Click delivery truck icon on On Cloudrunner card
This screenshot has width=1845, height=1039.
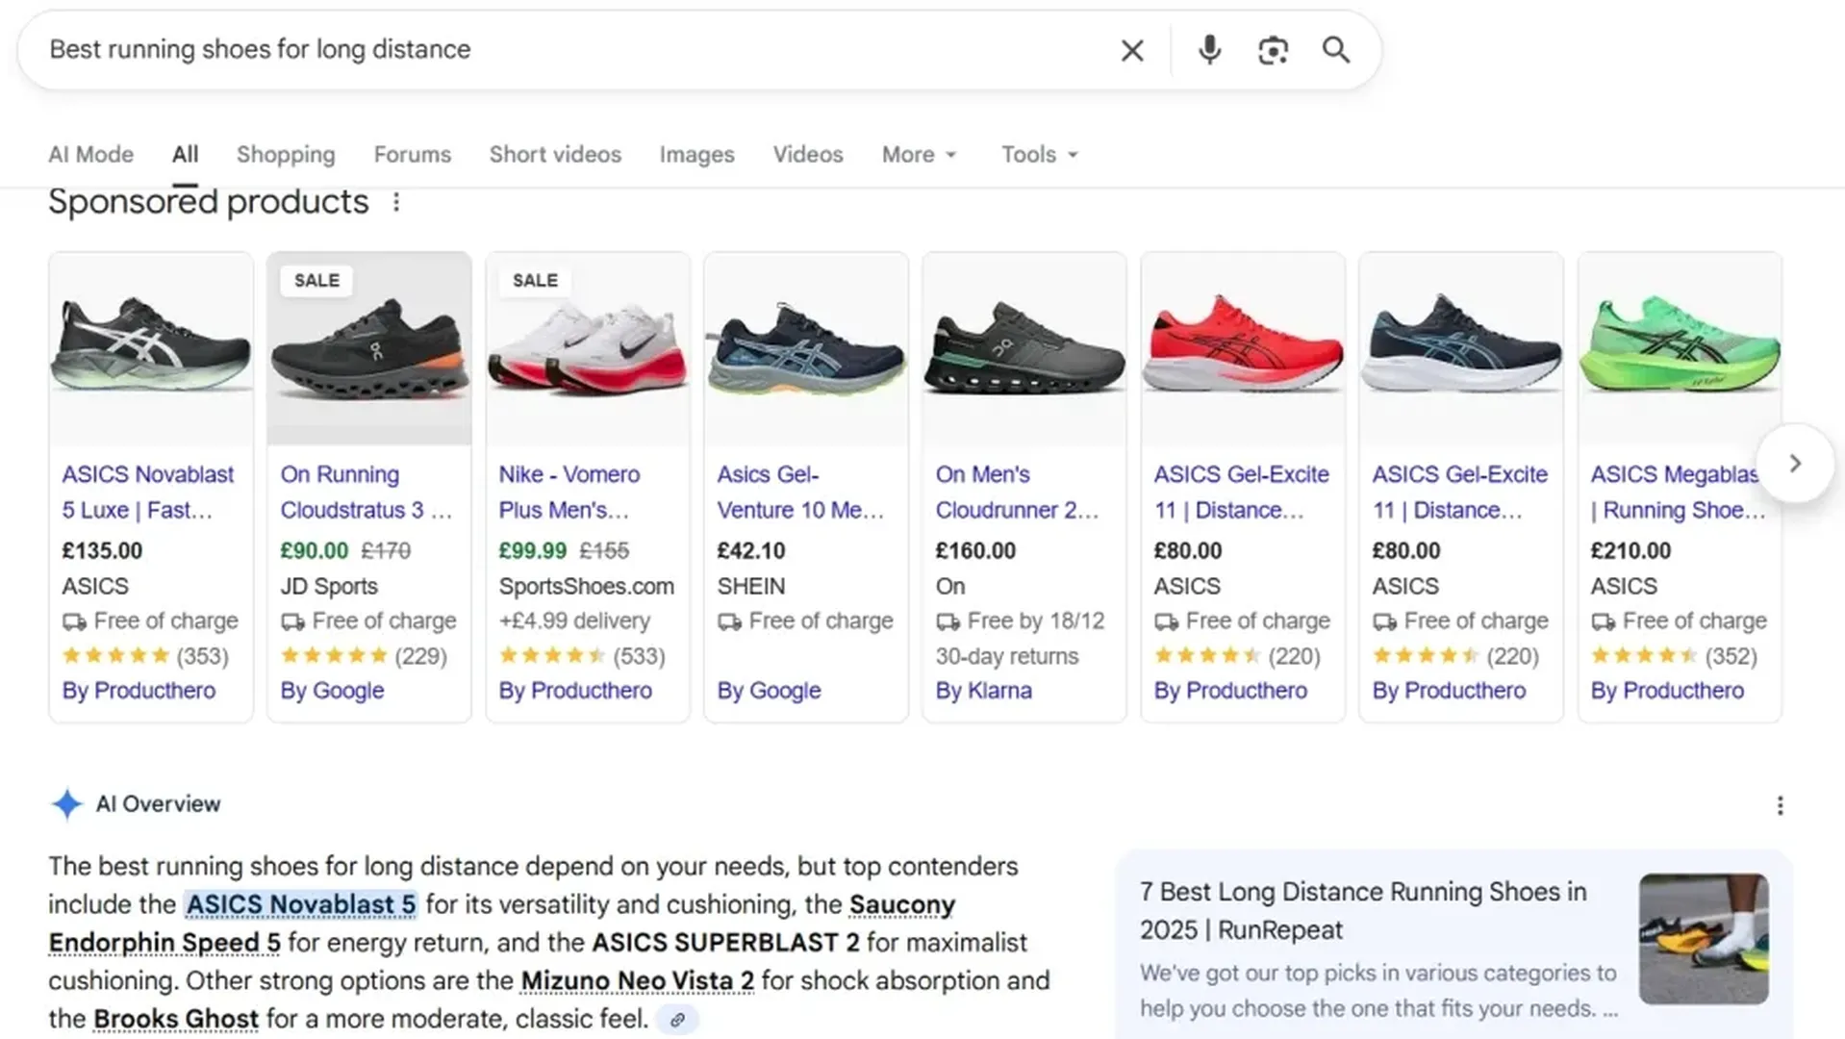pyautogui.click(x=948, y=621)
